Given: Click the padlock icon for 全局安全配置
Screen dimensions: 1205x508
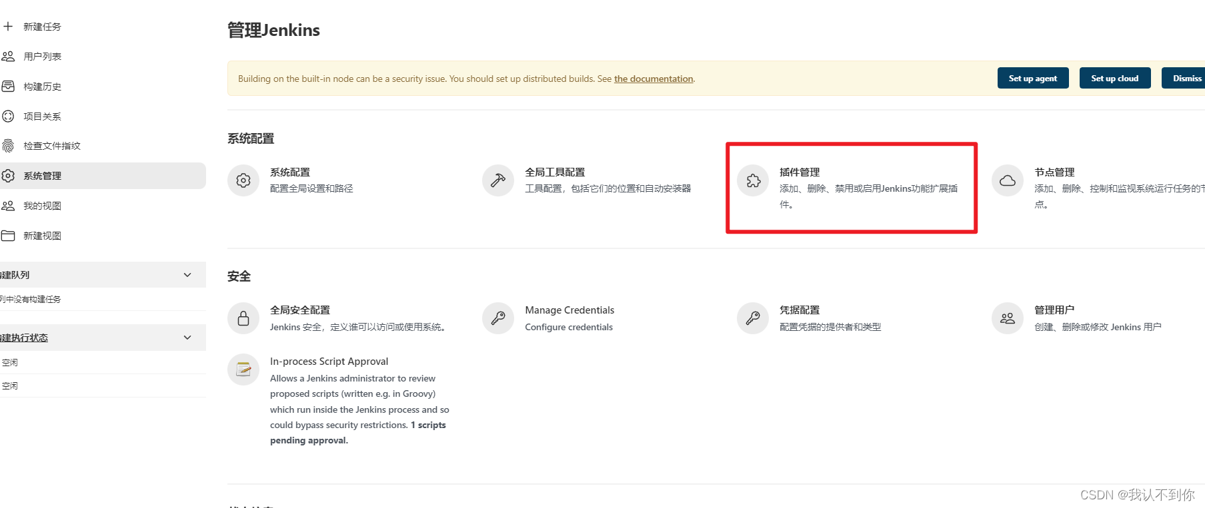Looking at the screenshot, I should pyautogui.click(x=243, y=318).
